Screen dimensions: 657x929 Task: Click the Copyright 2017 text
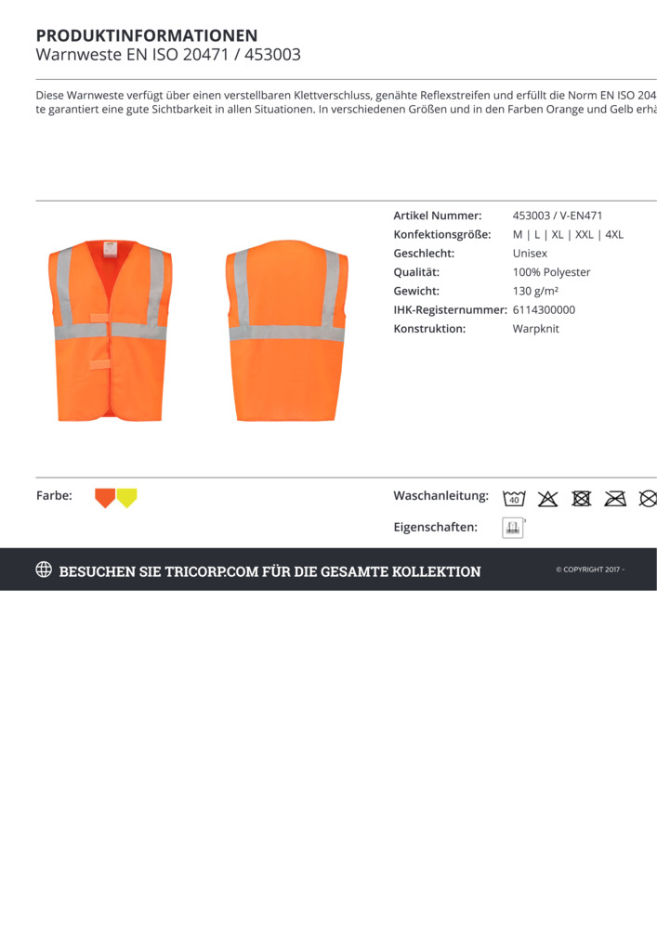click(590, 569)
